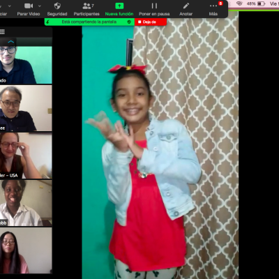
Task: Click the grid view icon above thumbnails
Action: pyautogui.click(x=2, y=31)
